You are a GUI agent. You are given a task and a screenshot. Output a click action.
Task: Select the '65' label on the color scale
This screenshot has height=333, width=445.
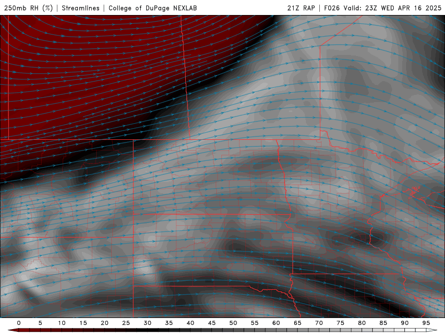(298, 323)
